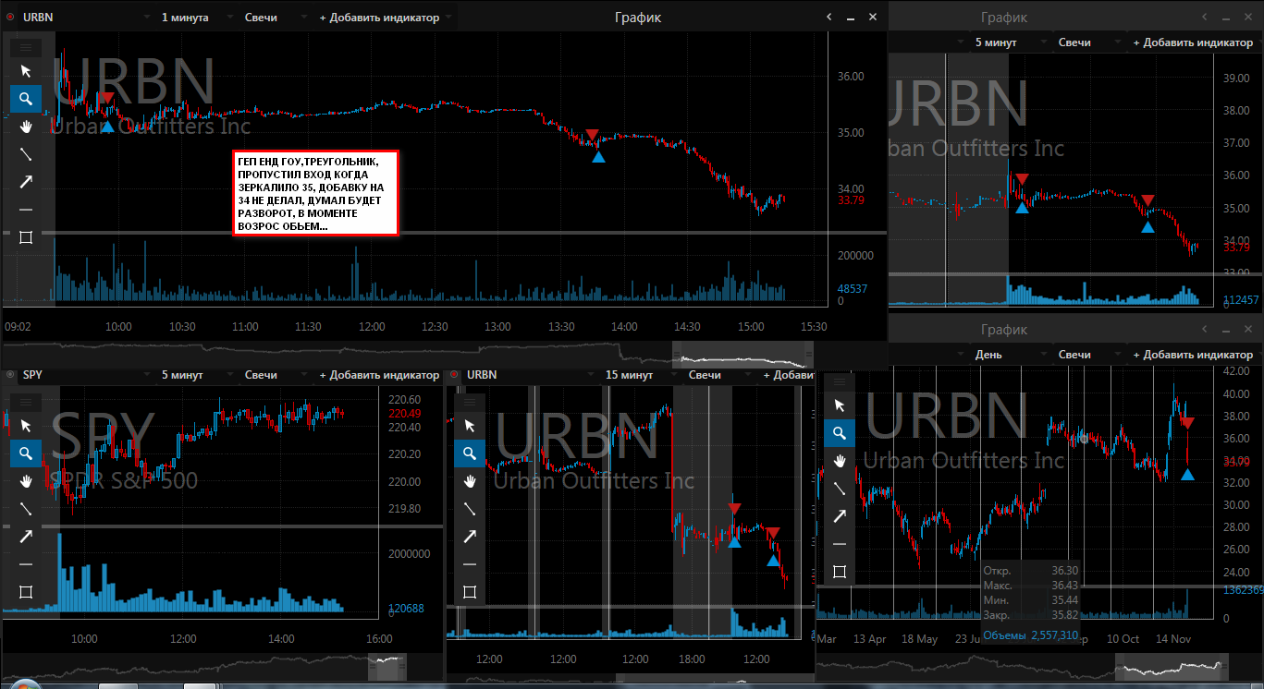Open the '5 минут' timeframe dropdown in the SPY chart
The image size is (1264, 689).
click(196, 375)
